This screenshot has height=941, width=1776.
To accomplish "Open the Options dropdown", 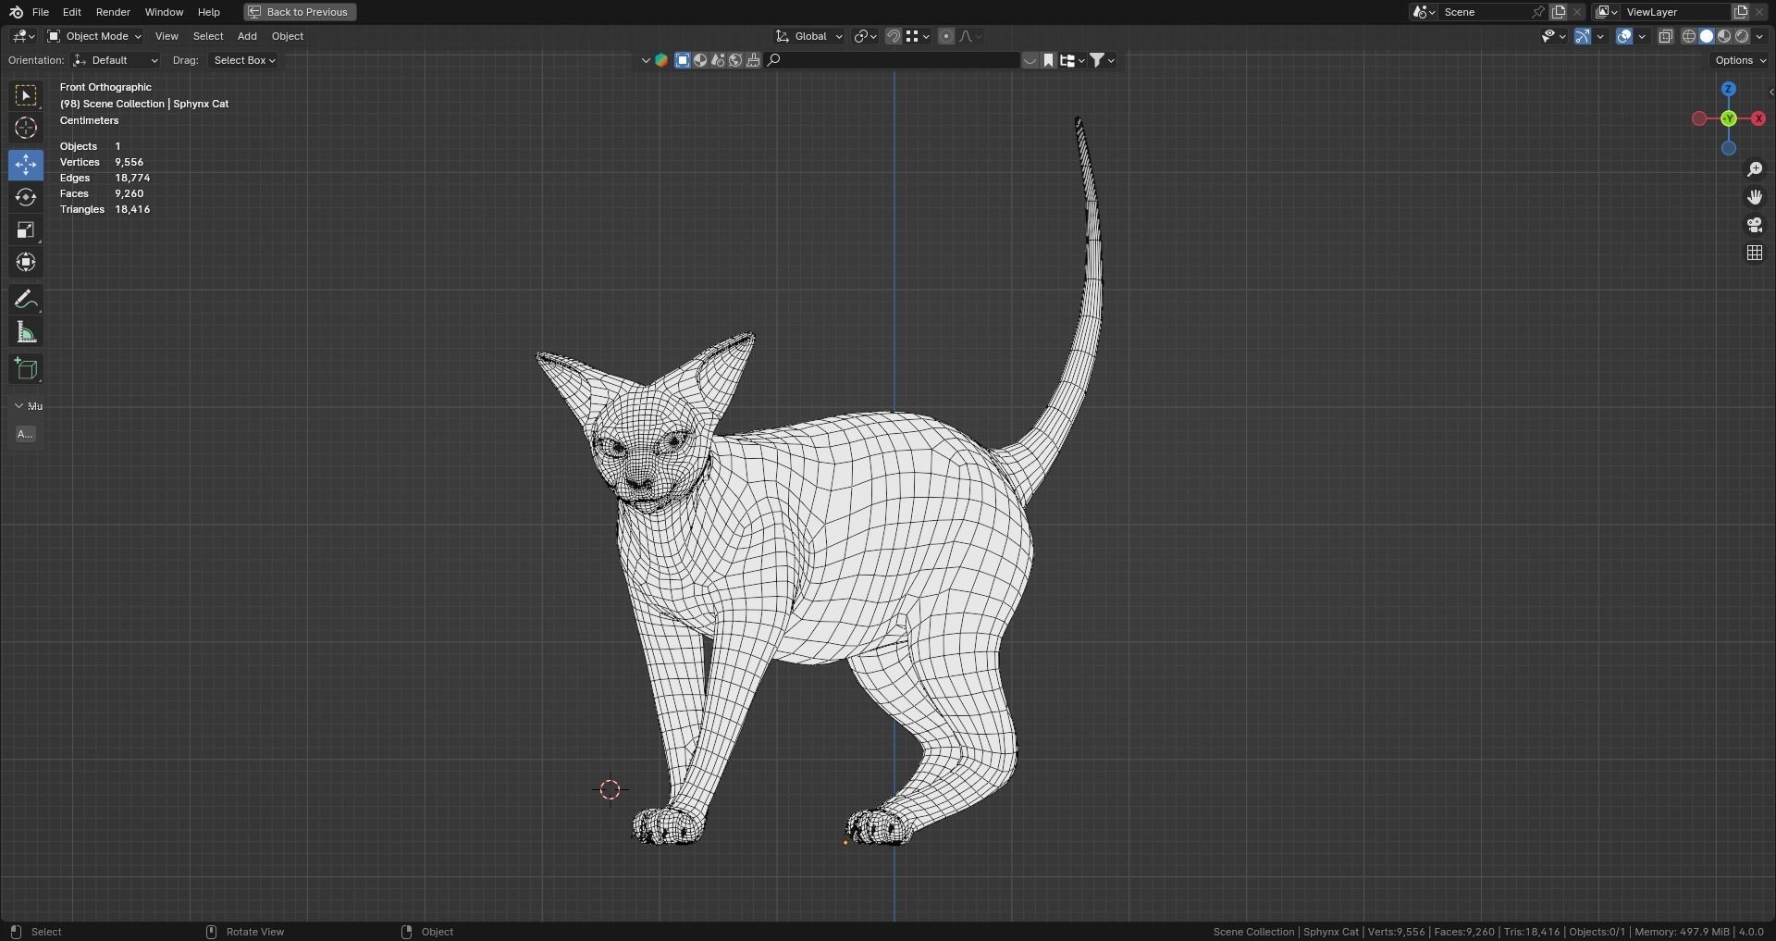I will point(1740,60).
